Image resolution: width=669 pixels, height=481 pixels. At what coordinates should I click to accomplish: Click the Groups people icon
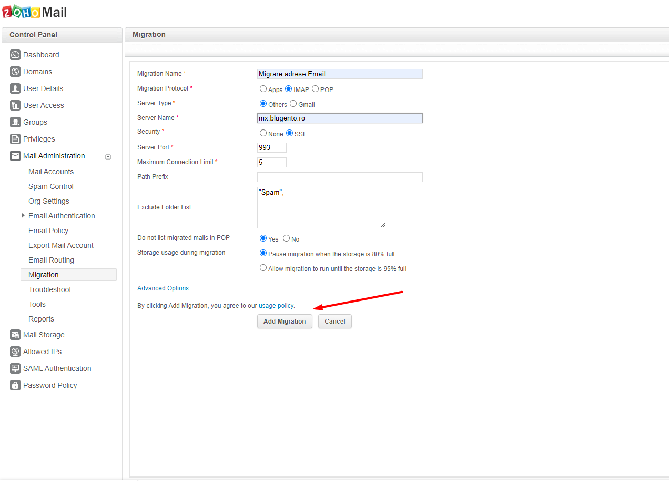[x=15, y=122]
